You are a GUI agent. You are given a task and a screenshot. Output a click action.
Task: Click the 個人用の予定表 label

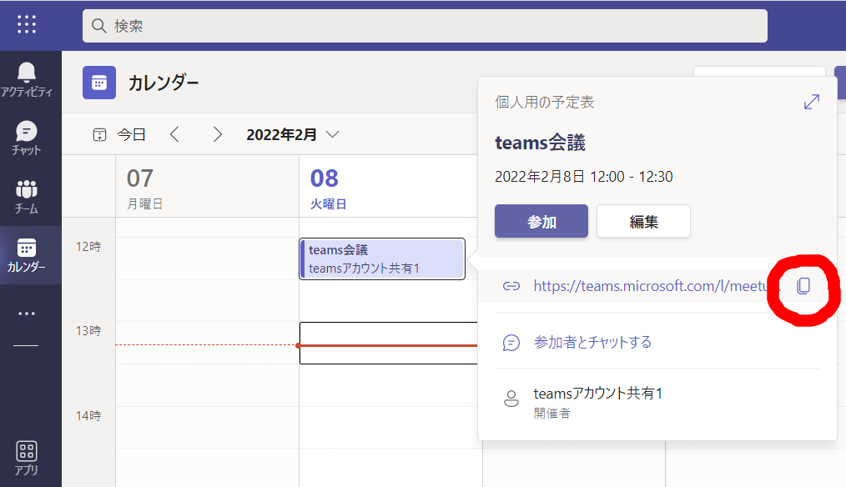tap(545, 102)
